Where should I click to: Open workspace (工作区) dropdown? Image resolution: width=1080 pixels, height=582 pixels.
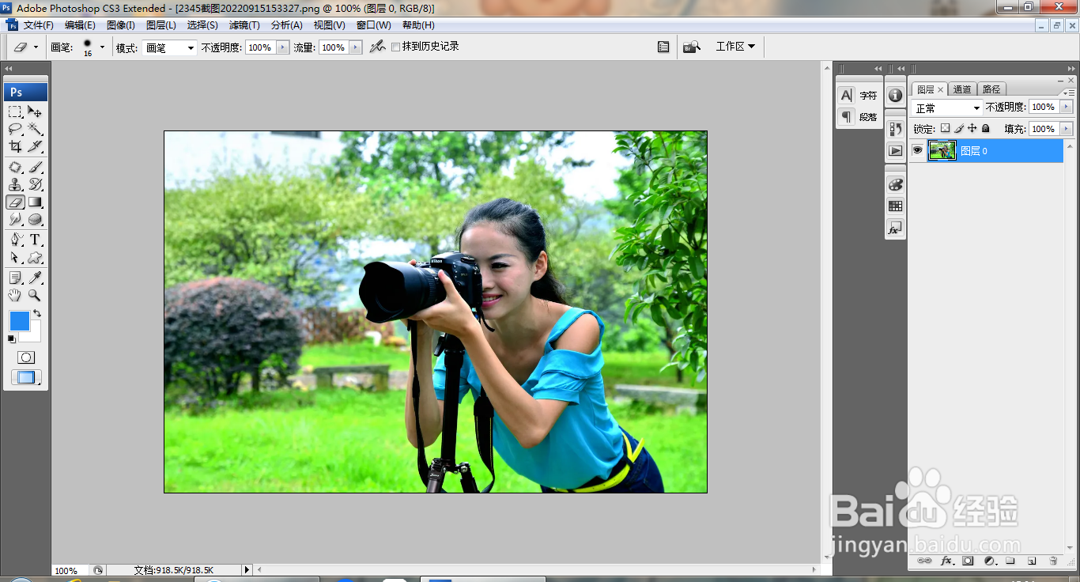(x=735, y=47)
